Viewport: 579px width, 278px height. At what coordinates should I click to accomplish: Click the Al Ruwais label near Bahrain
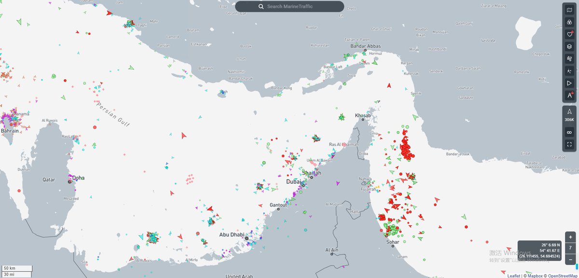coord(50,120)
